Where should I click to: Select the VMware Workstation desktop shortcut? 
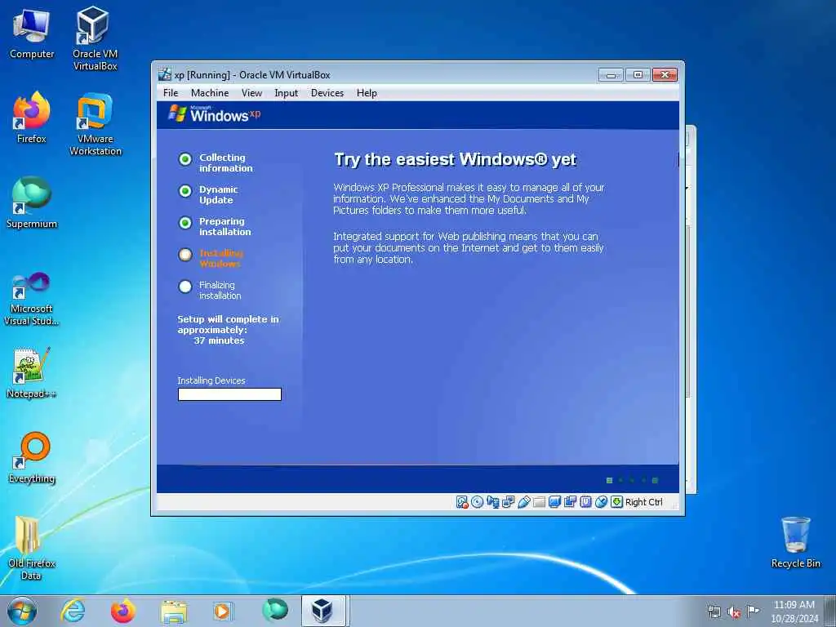pos(95,124)
